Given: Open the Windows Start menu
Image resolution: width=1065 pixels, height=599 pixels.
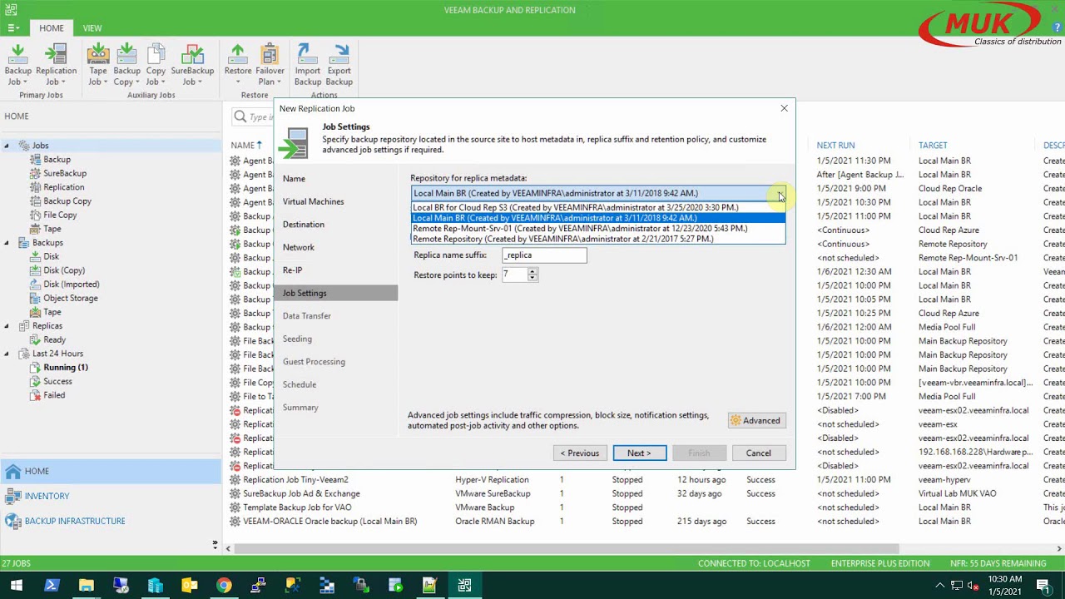Looking at the screenshot, I should 17,586.
